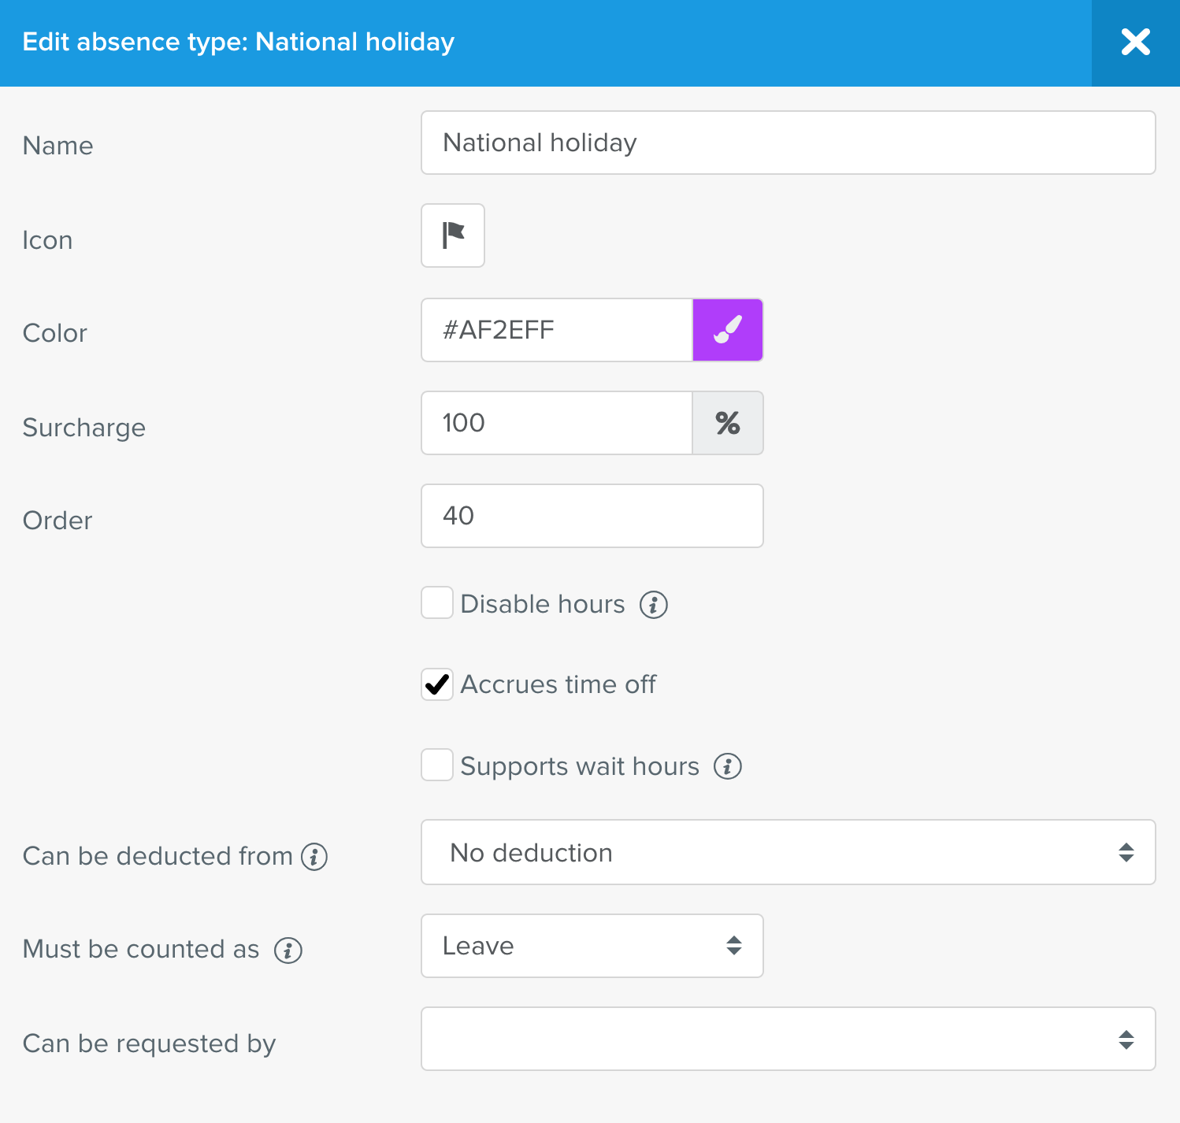Click the info icon next to Can be deducted from

tap(314, 857)
